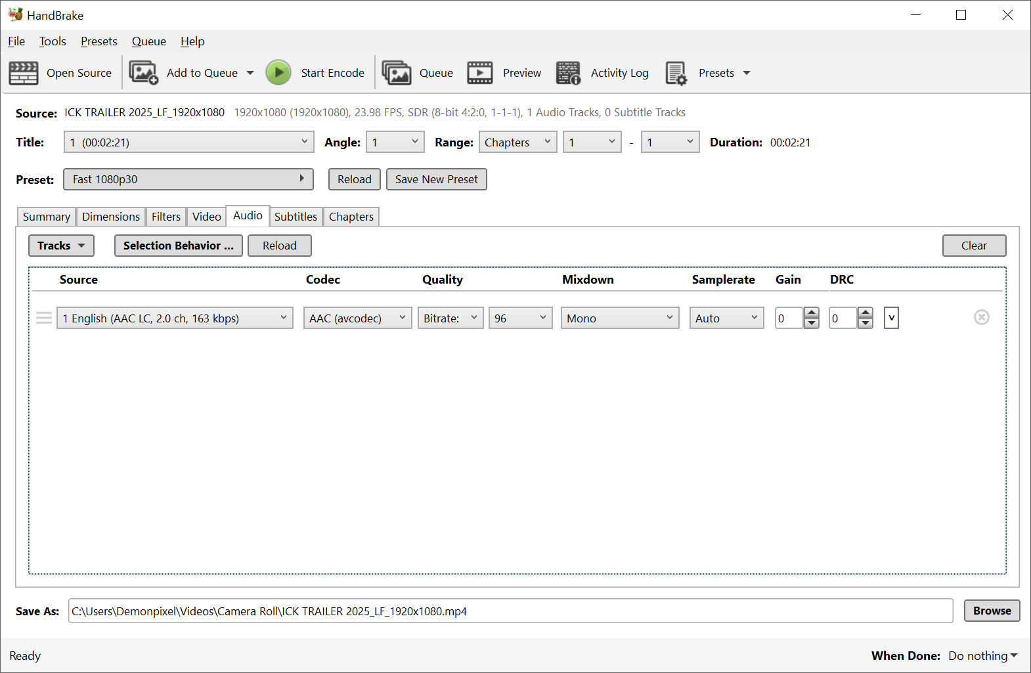The height and width of the screenshot is (673, 1031).
Task: Open the Bitrate quality mode dropdown
Action: [x=450, y=318]
